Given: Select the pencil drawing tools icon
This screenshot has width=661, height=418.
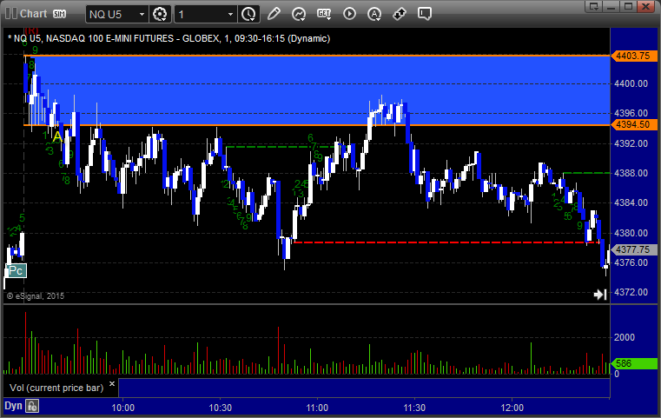Looking at the screenshot, I should coord(274,14).
